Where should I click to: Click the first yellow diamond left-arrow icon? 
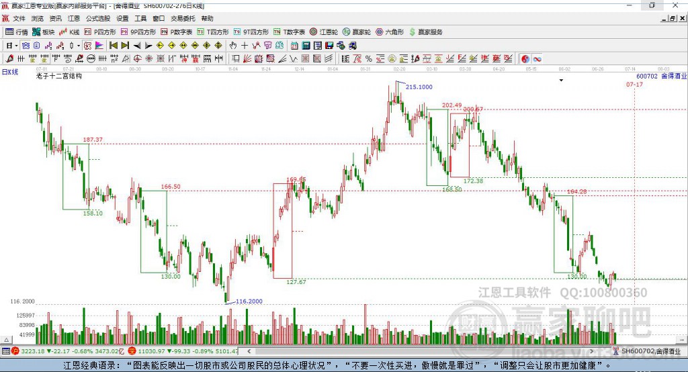[x=160, y=46]
